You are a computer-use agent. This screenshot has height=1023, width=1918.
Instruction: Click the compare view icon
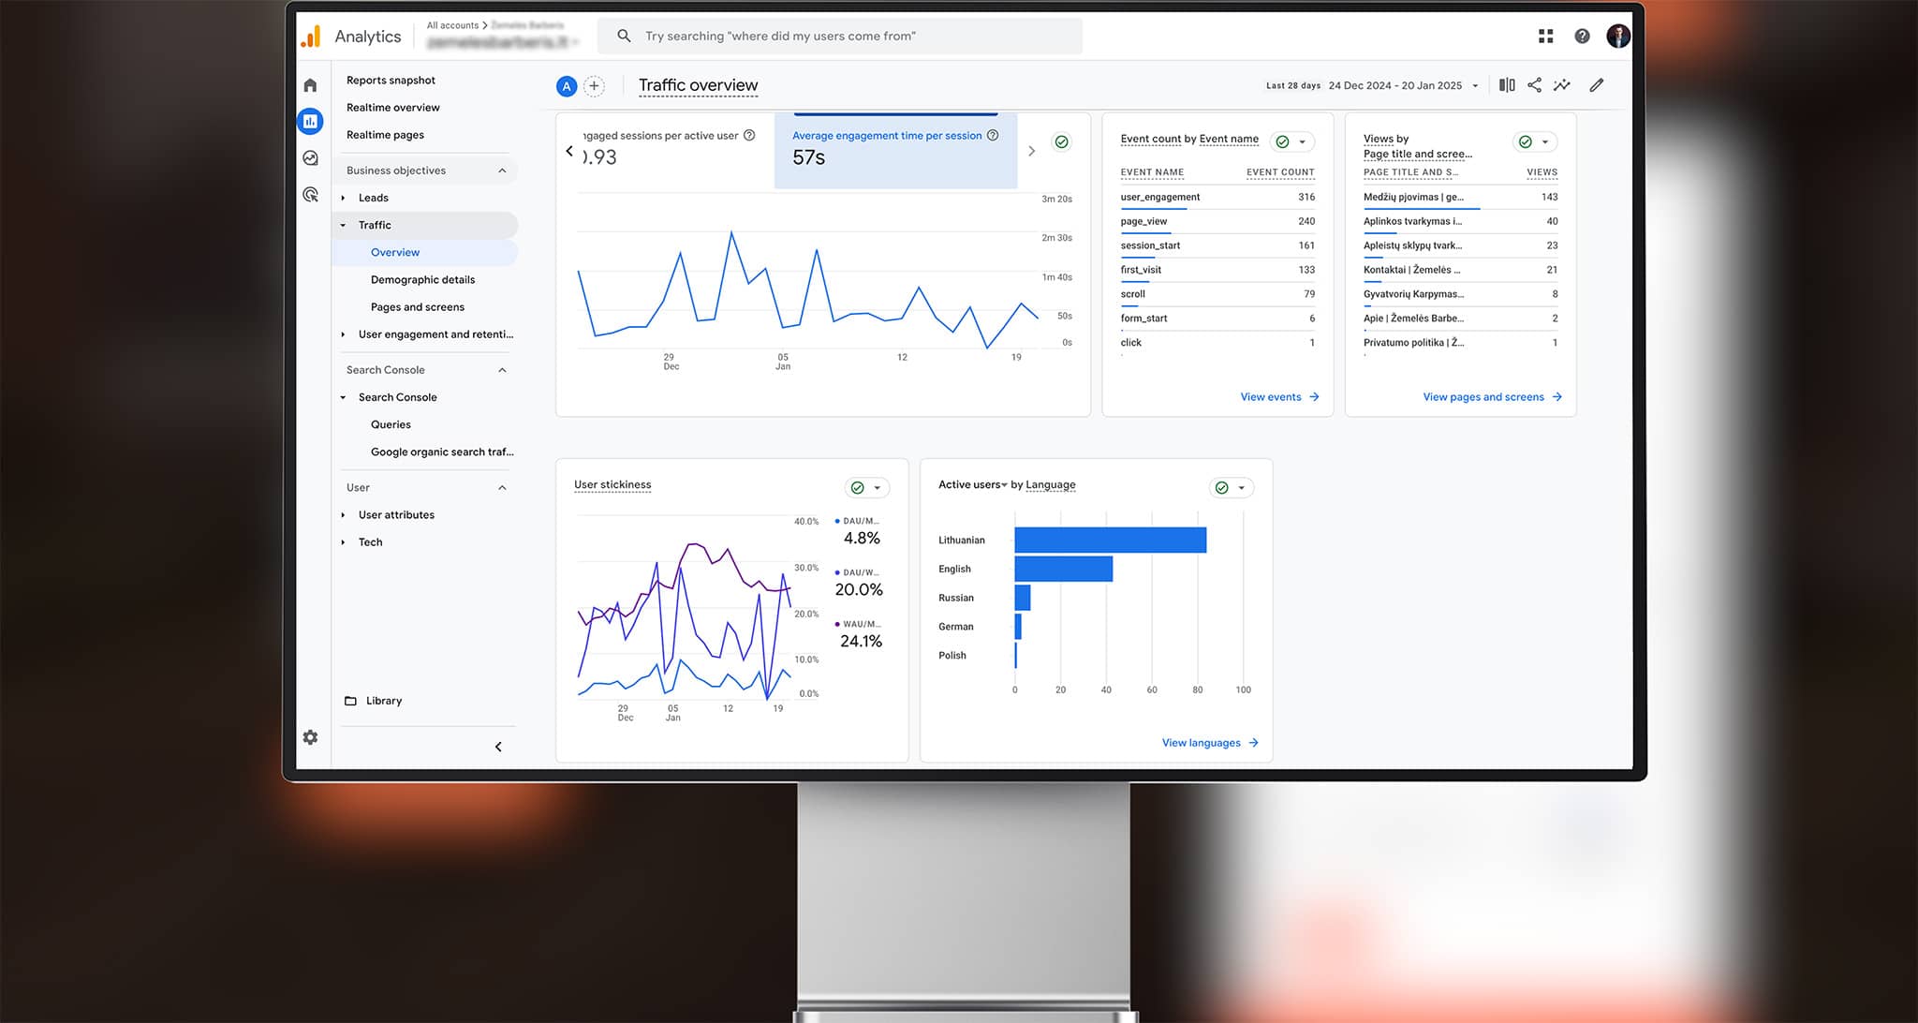pos(1507,85)
